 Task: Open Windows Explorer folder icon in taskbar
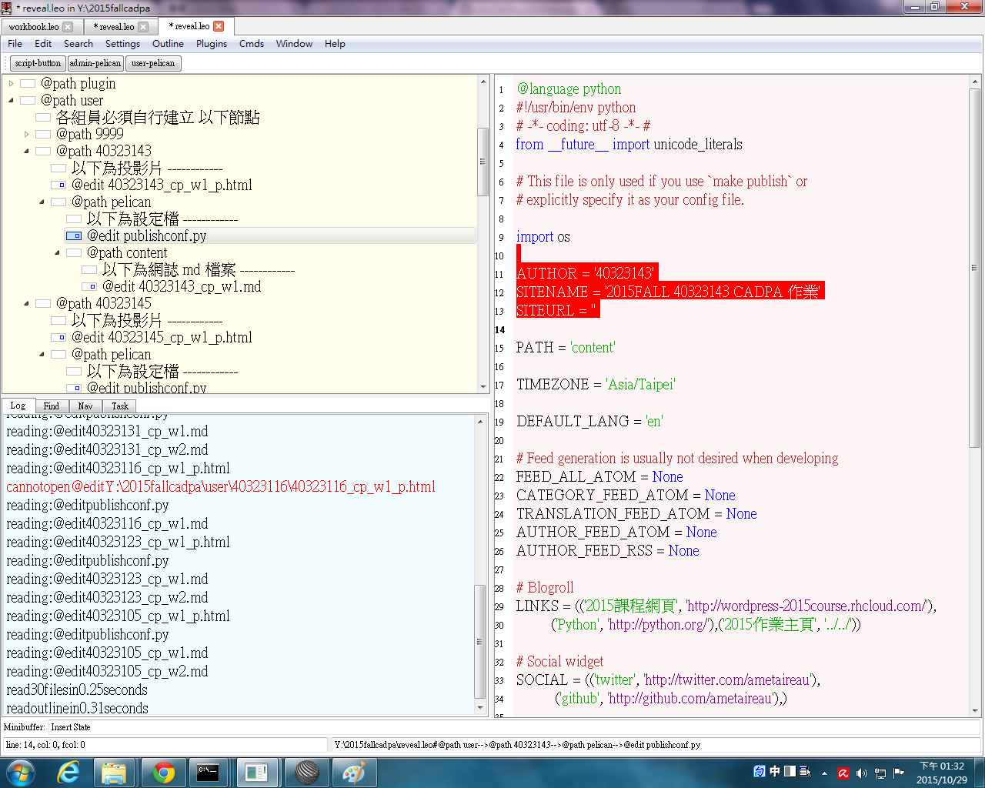[114, 772]
